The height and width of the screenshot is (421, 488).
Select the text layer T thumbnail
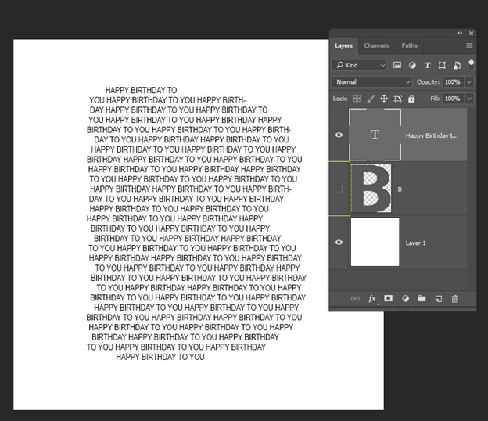pos(375,135)
